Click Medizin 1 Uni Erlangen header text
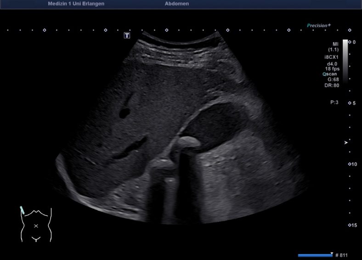The image size is (362, 260). 75,4
